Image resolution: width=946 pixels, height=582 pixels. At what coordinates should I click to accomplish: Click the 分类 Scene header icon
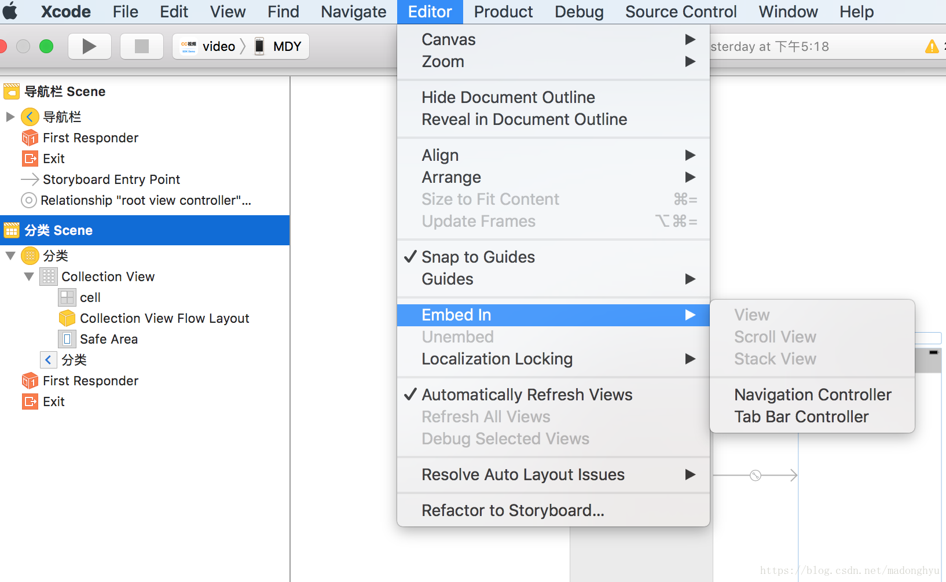(12, 230)
